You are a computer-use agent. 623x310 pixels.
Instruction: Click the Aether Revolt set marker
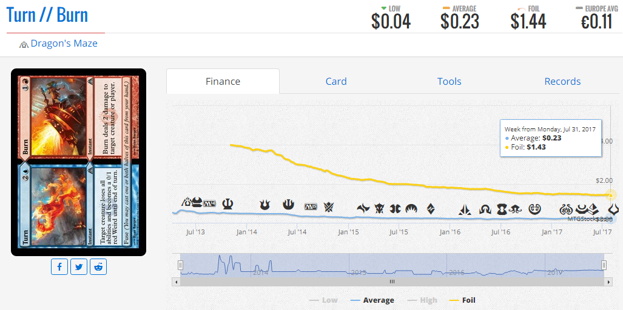(565, 209)
